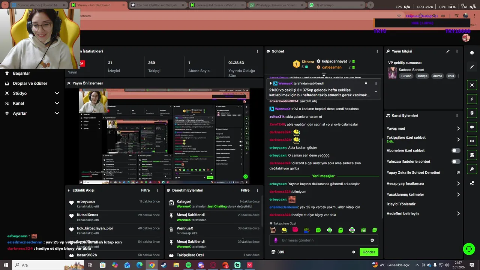Click the pencil icon in right sidebar
Image resolution: width=480 pixels, height=270 pixels.
click(x=472, y=67)
